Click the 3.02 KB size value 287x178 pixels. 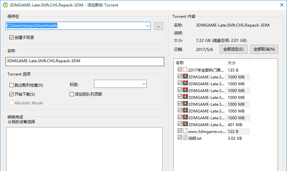coord(235,138)
